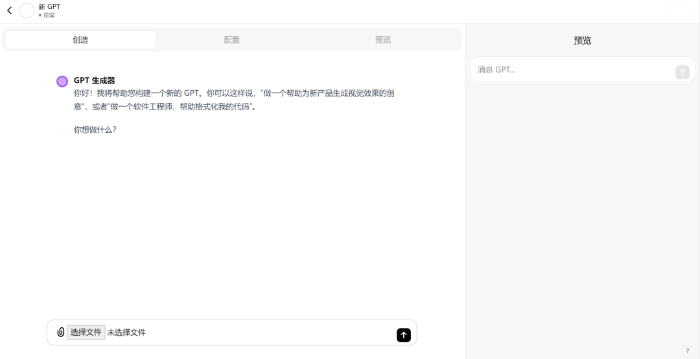Switch to the 创造 tab

[80, 40]
